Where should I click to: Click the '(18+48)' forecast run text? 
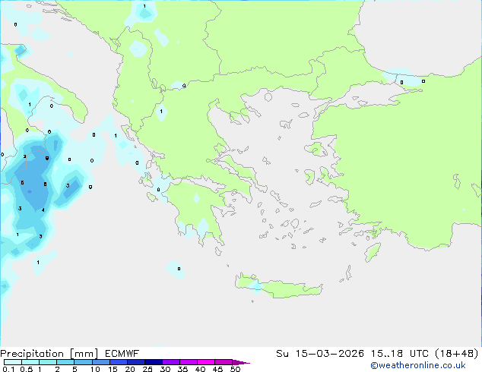coord(457,354)
